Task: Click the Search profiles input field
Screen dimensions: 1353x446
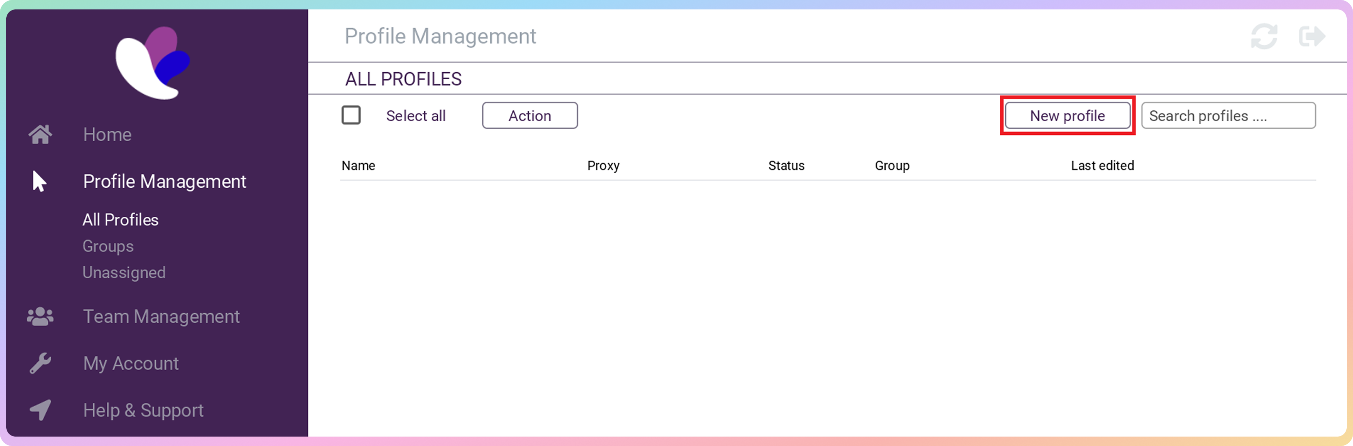Action: click(x=1228, y=115)
